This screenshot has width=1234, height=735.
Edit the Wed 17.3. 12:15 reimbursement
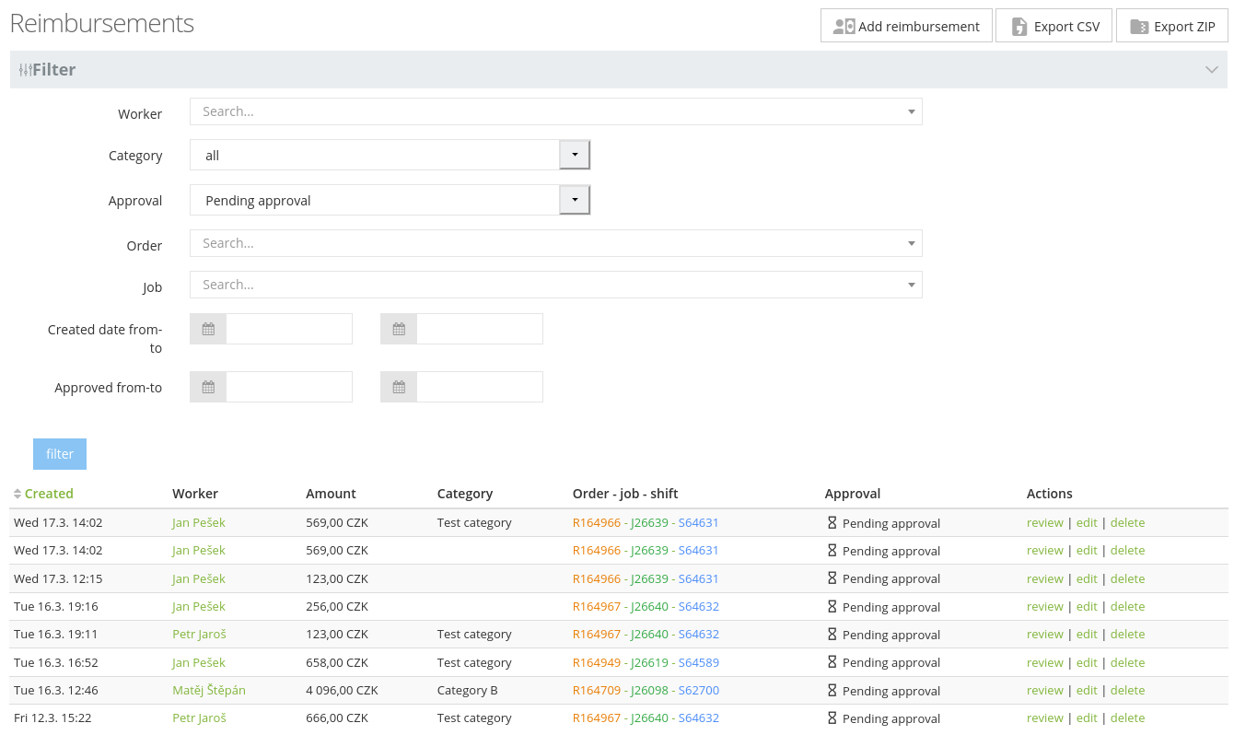pos(1087,578)
